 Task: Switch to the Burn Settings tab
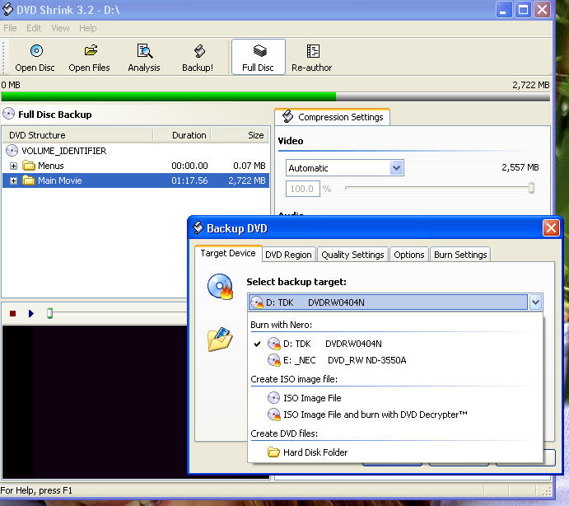pos(460,255)
